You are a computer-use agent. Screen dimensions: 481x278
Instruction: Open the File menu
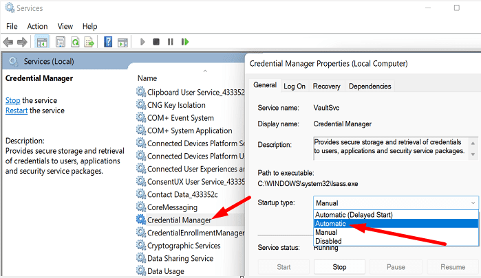(12, 26)
